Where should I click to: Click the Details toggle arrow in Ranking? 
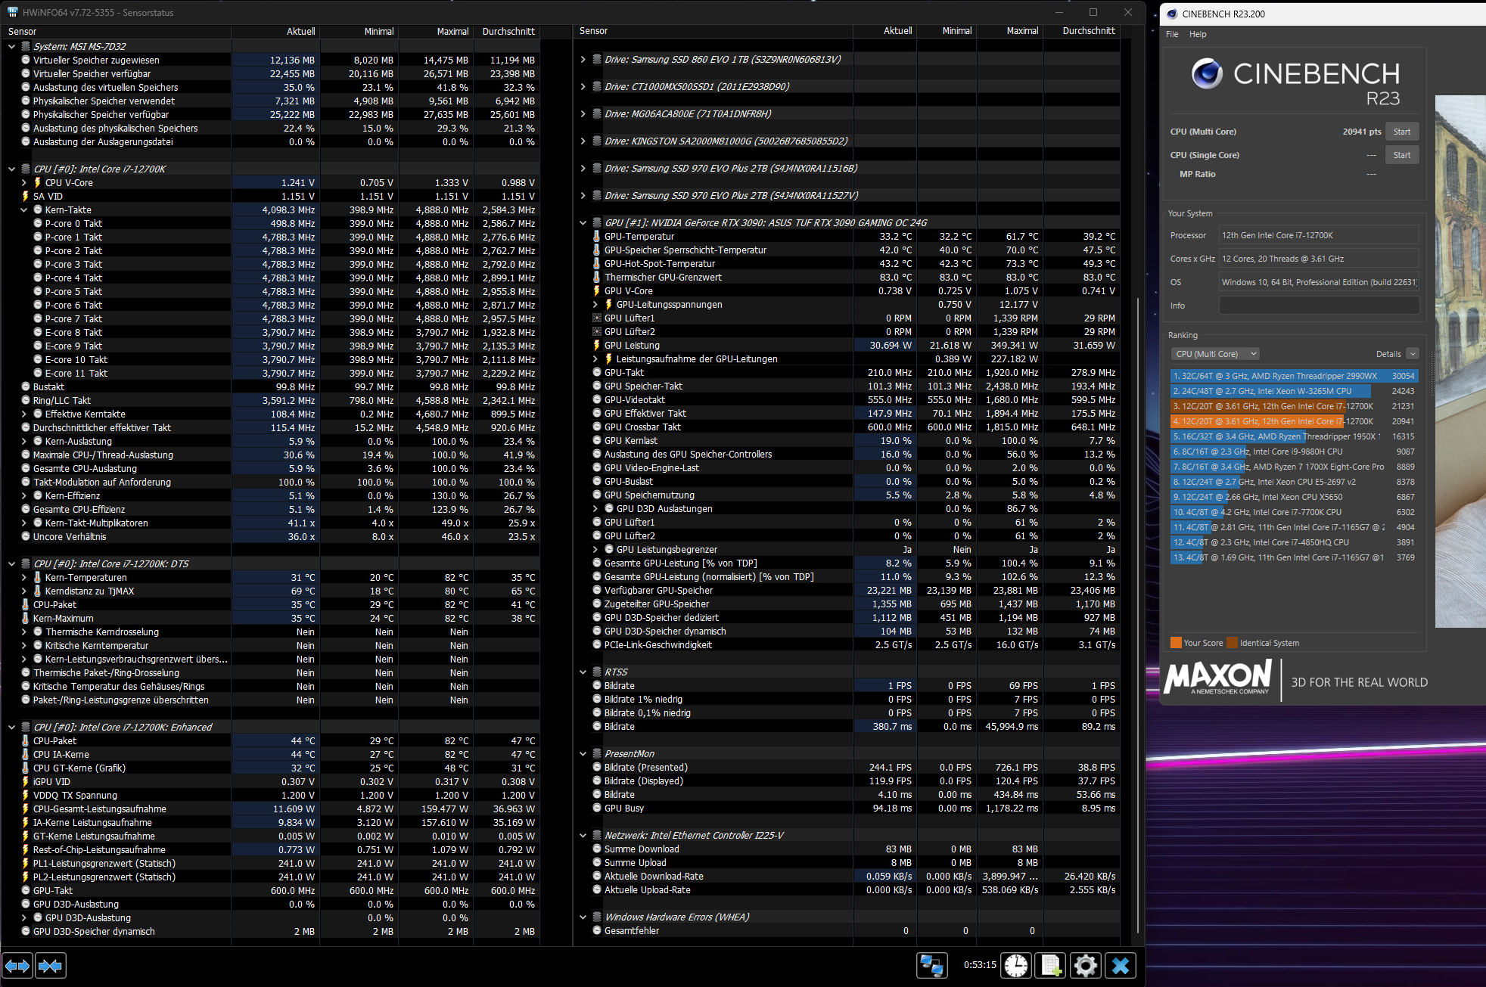pyautogui.click(x=1412, y=354)
